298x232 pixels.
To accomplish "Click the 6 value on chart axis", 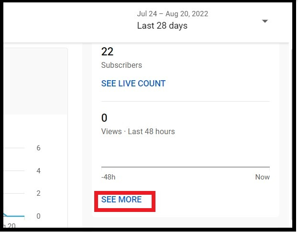I will point(38,148).
